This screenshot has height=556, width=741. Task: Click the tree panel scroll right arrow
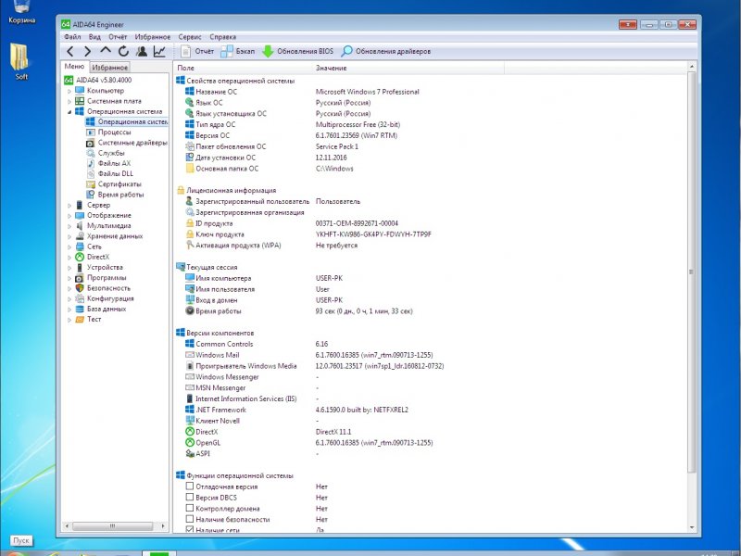pos(163,525)
